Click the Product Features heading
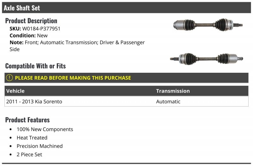This screenshot has height=166, width=253. click(28, 120)
